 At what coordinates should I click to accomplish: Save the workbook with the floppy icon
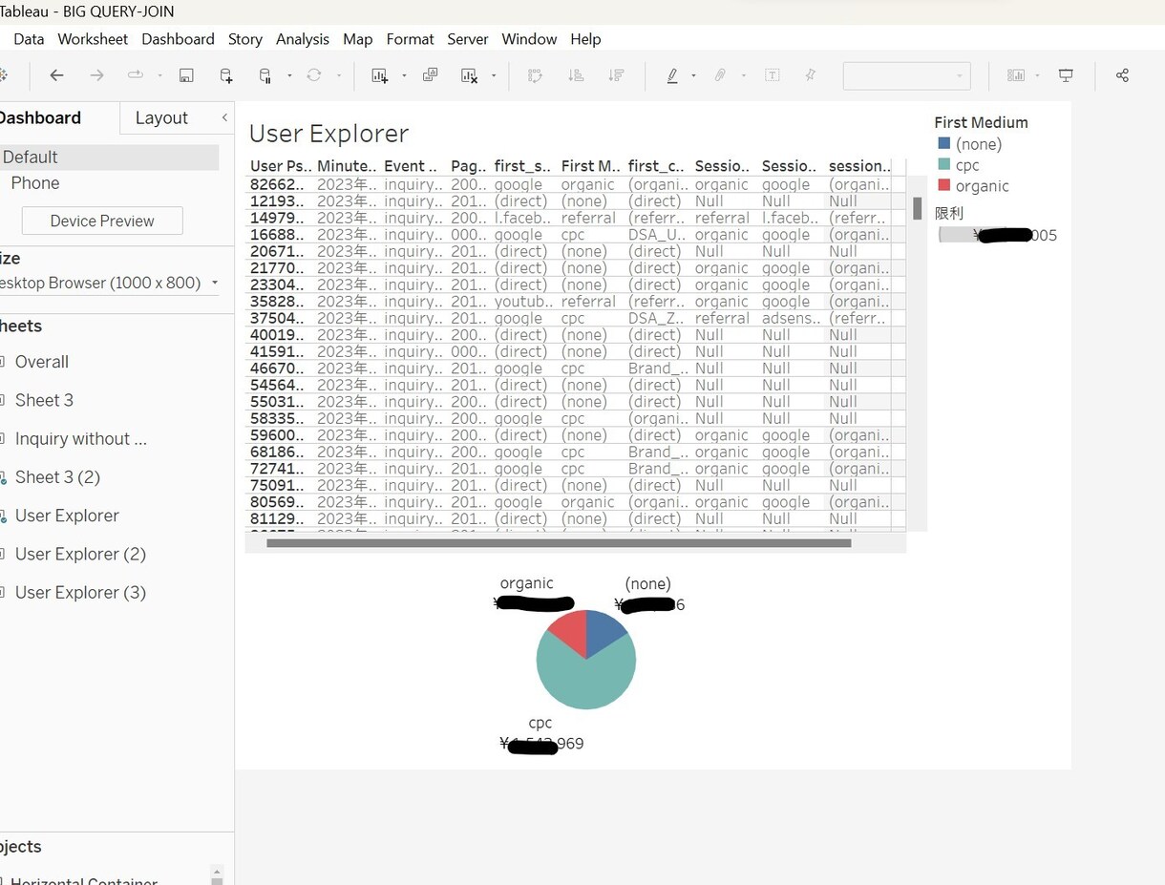click(x=186, y=75)
